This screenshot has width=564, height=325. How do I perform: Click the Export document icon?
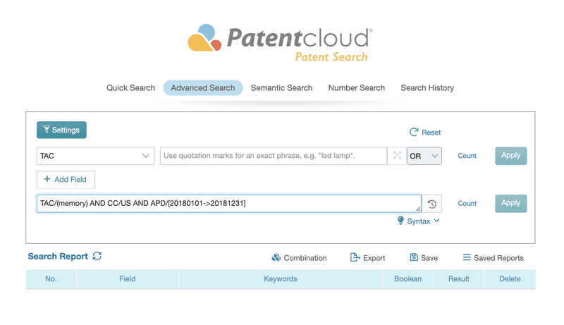tap(355, 257)
